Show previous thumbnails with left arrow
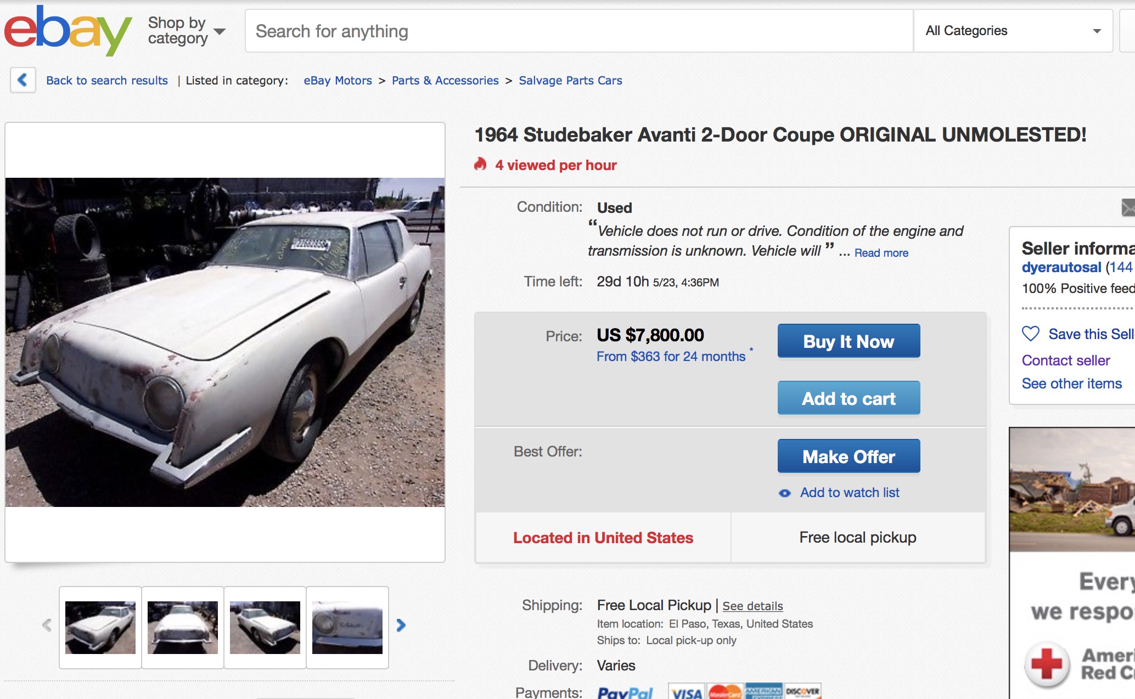Image resolution: width=1135 pixels, height=699 pixels. click(x=47, y=625)
